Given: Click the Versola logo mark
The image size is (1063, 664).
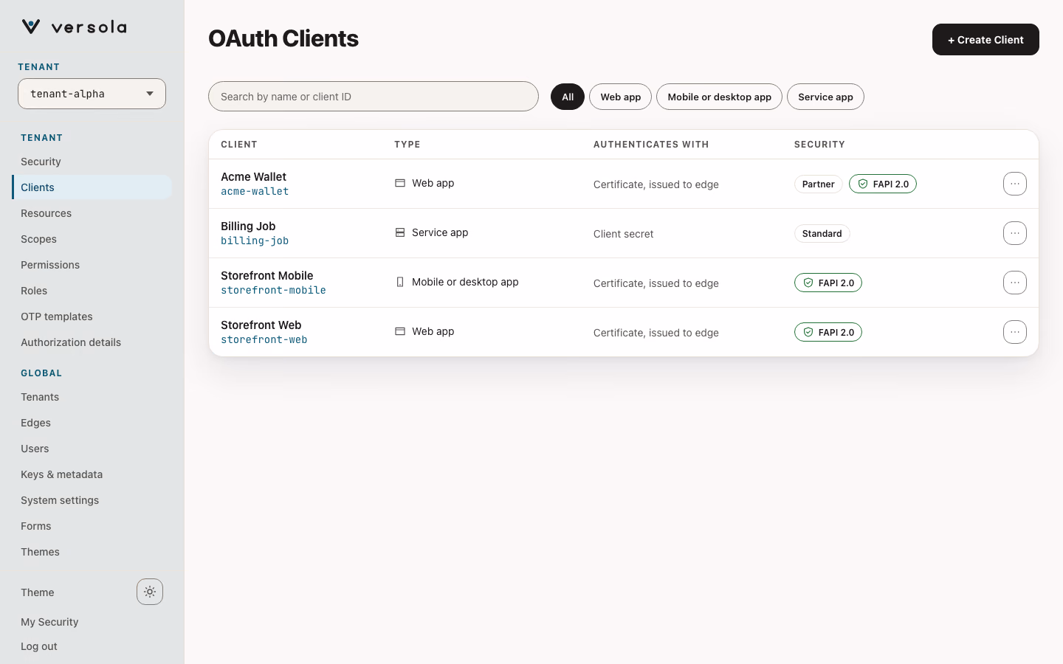Looking at the screenshot, I should [x=31, y=27].
